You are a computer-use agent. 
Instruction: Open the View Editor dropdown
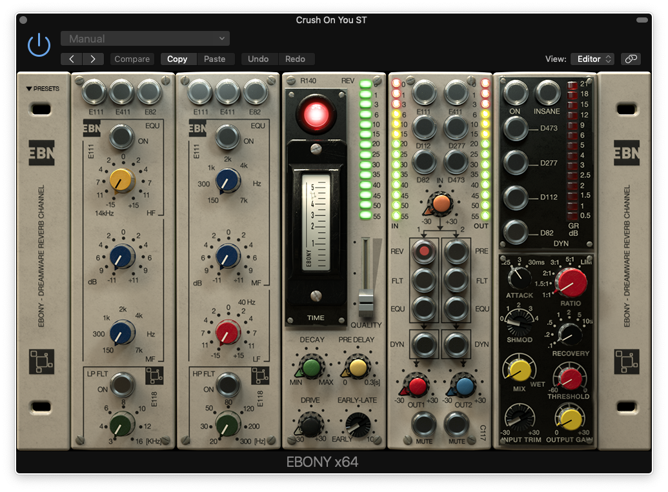pos(593,59)
